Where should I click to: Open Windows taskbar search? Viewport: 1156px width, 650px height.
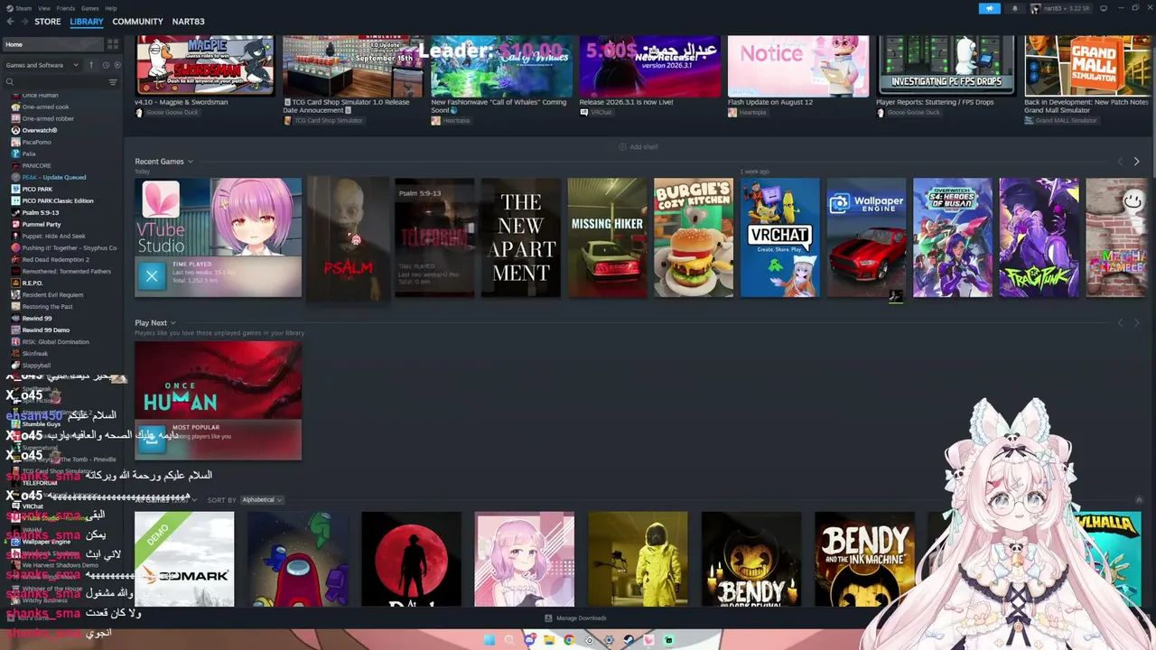509,640
